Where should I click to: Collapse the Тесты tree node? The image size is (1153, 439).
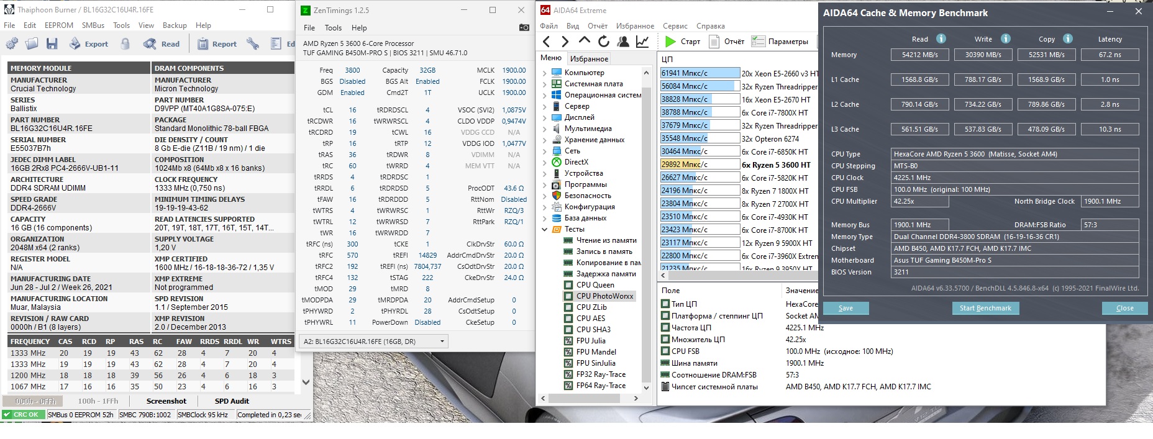[545, 229]
